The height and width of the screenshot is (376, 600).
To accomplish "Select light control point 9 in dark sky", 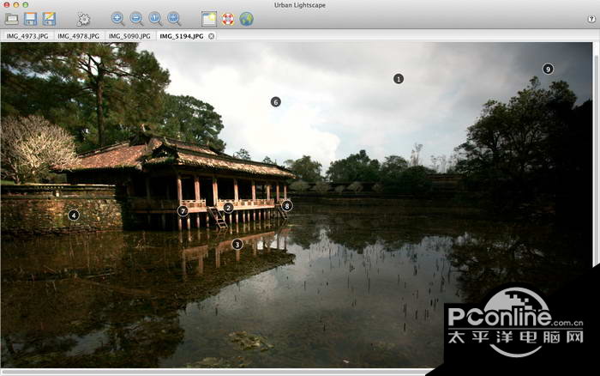I will point(548,69).
